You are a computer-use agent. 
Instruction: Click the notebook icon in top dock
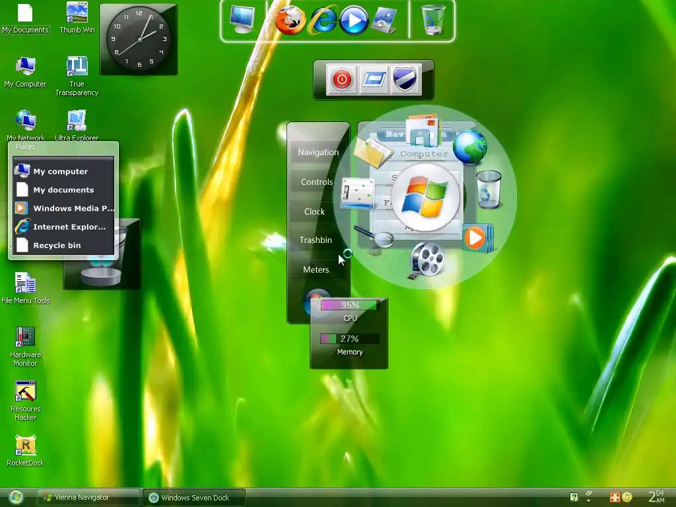point(384,20)
